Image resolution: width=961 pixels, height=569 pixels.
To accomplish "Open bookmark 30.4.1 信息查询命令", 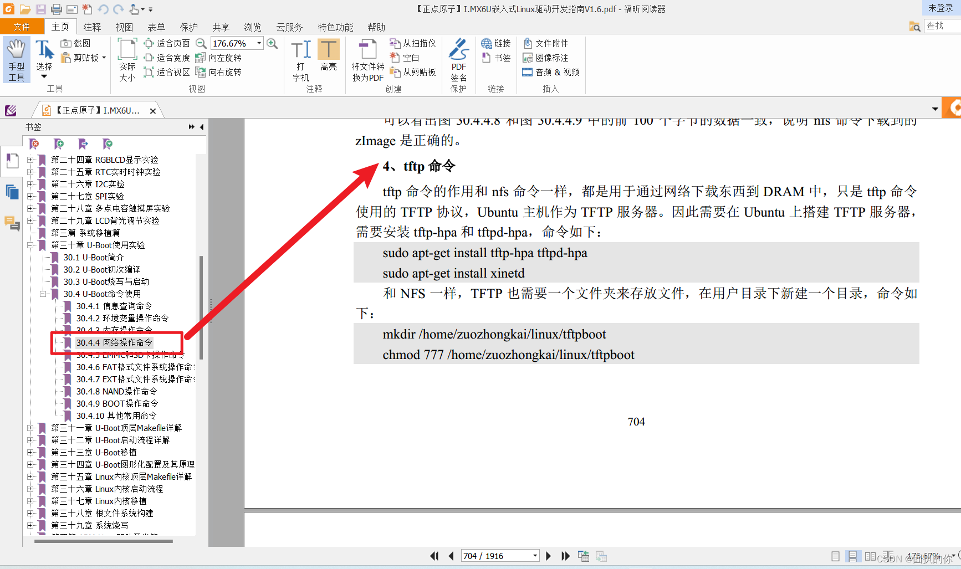I will (114, 306).
